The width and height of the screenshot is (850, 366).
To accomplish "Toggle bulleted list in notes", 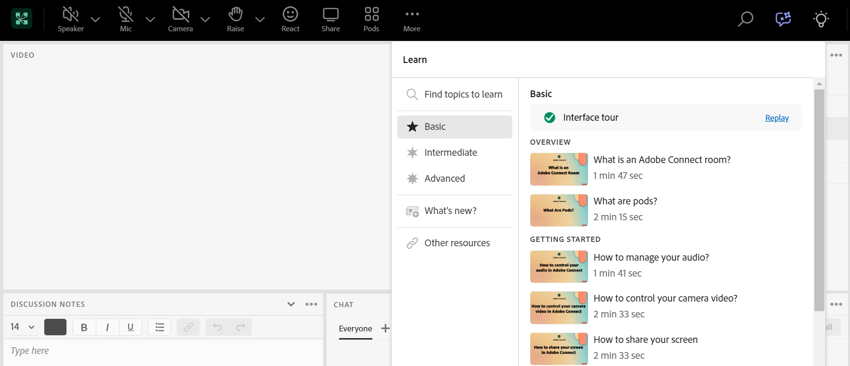I will (159, 327).
